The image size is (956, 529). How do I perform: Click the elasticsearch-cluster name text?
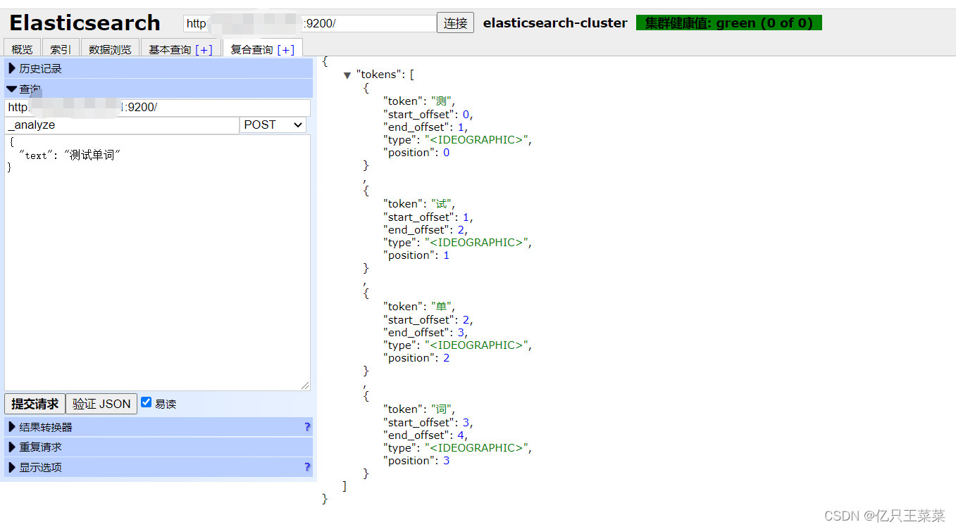point(555,23)
